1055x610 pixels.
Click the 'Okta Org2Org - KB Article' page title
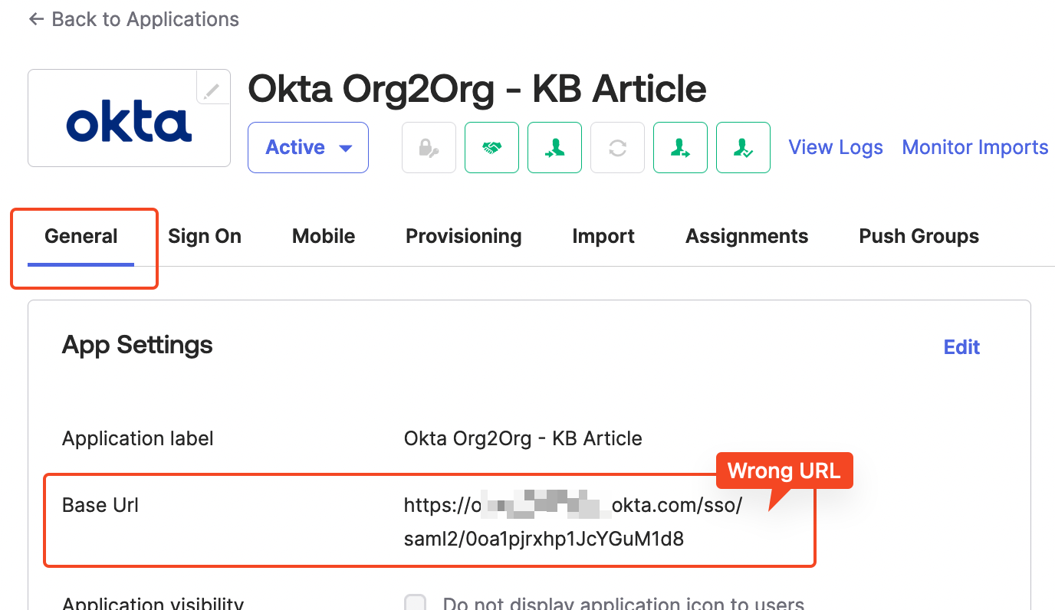pos(477,89)
